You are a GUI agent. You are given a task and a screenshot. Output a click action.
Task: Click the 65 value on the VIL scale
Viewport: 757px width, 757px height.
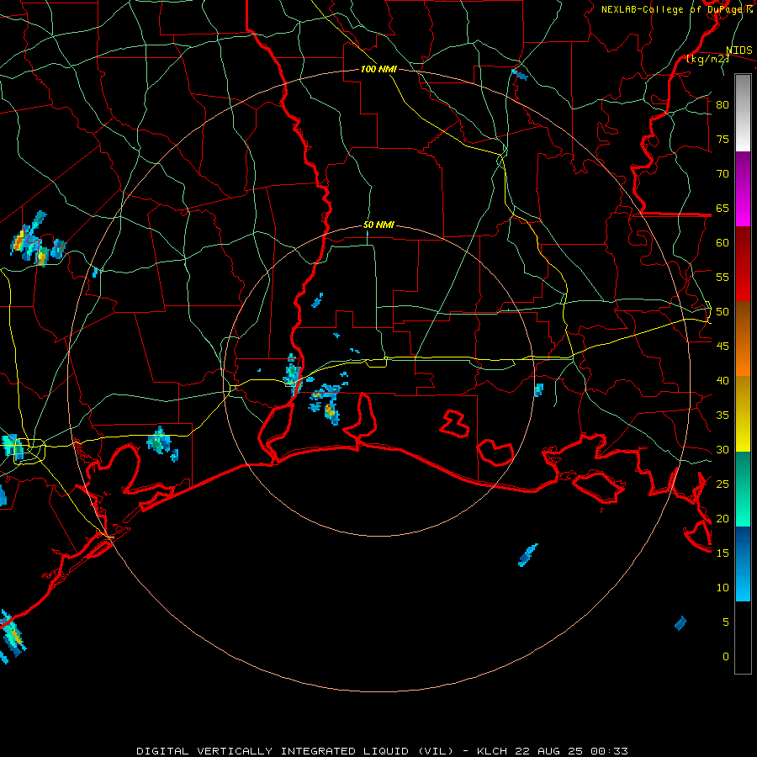click(723, 208)
